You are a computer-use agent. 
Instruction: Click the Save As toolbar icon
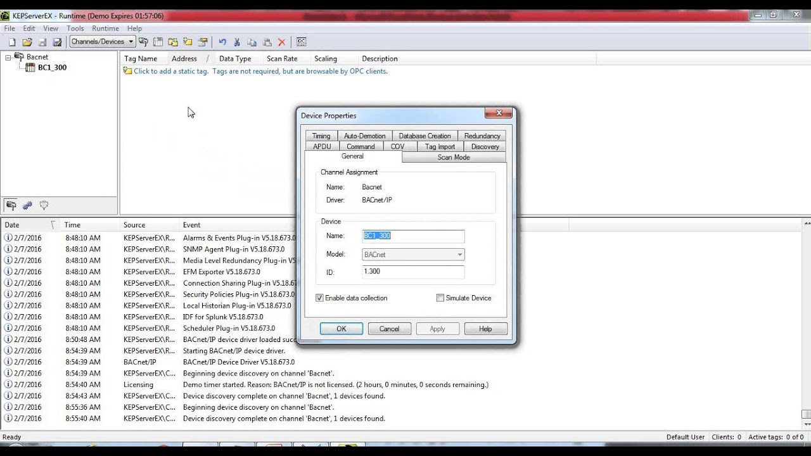point(57,42)
